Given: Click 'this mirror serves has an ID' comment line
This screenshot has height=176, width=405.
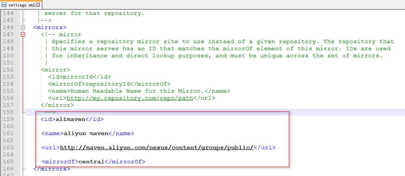Looking at the screenshot, I should tap(221, 48).
